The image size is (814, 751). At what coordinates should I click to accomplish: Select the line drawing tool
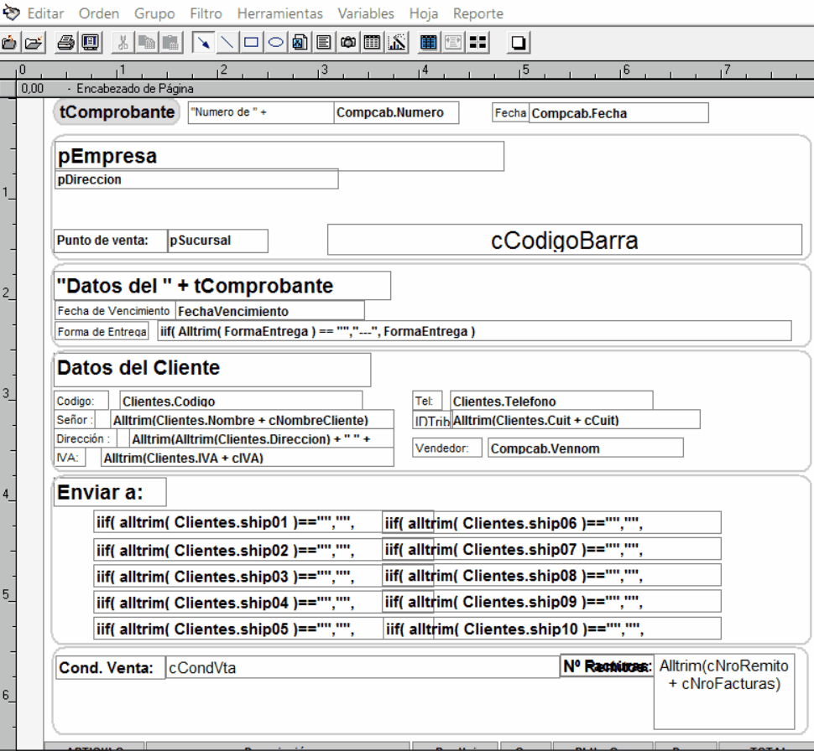[227, 43]
